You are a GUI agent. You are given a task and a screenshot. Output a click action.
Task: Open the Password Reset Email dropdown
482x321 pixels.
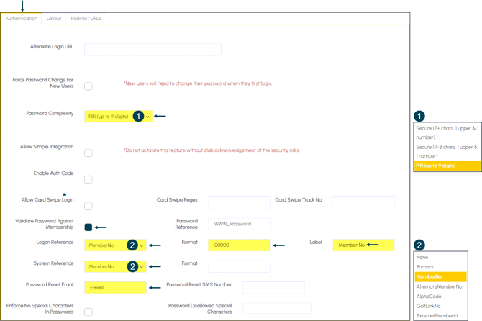pyautogui.click(x=115, y=287)
